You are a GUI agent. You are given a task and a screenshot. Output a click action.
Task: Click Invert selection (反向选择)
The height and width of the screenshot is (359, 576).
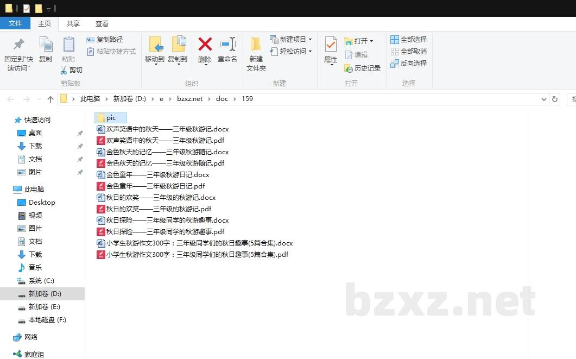point(409,64)
